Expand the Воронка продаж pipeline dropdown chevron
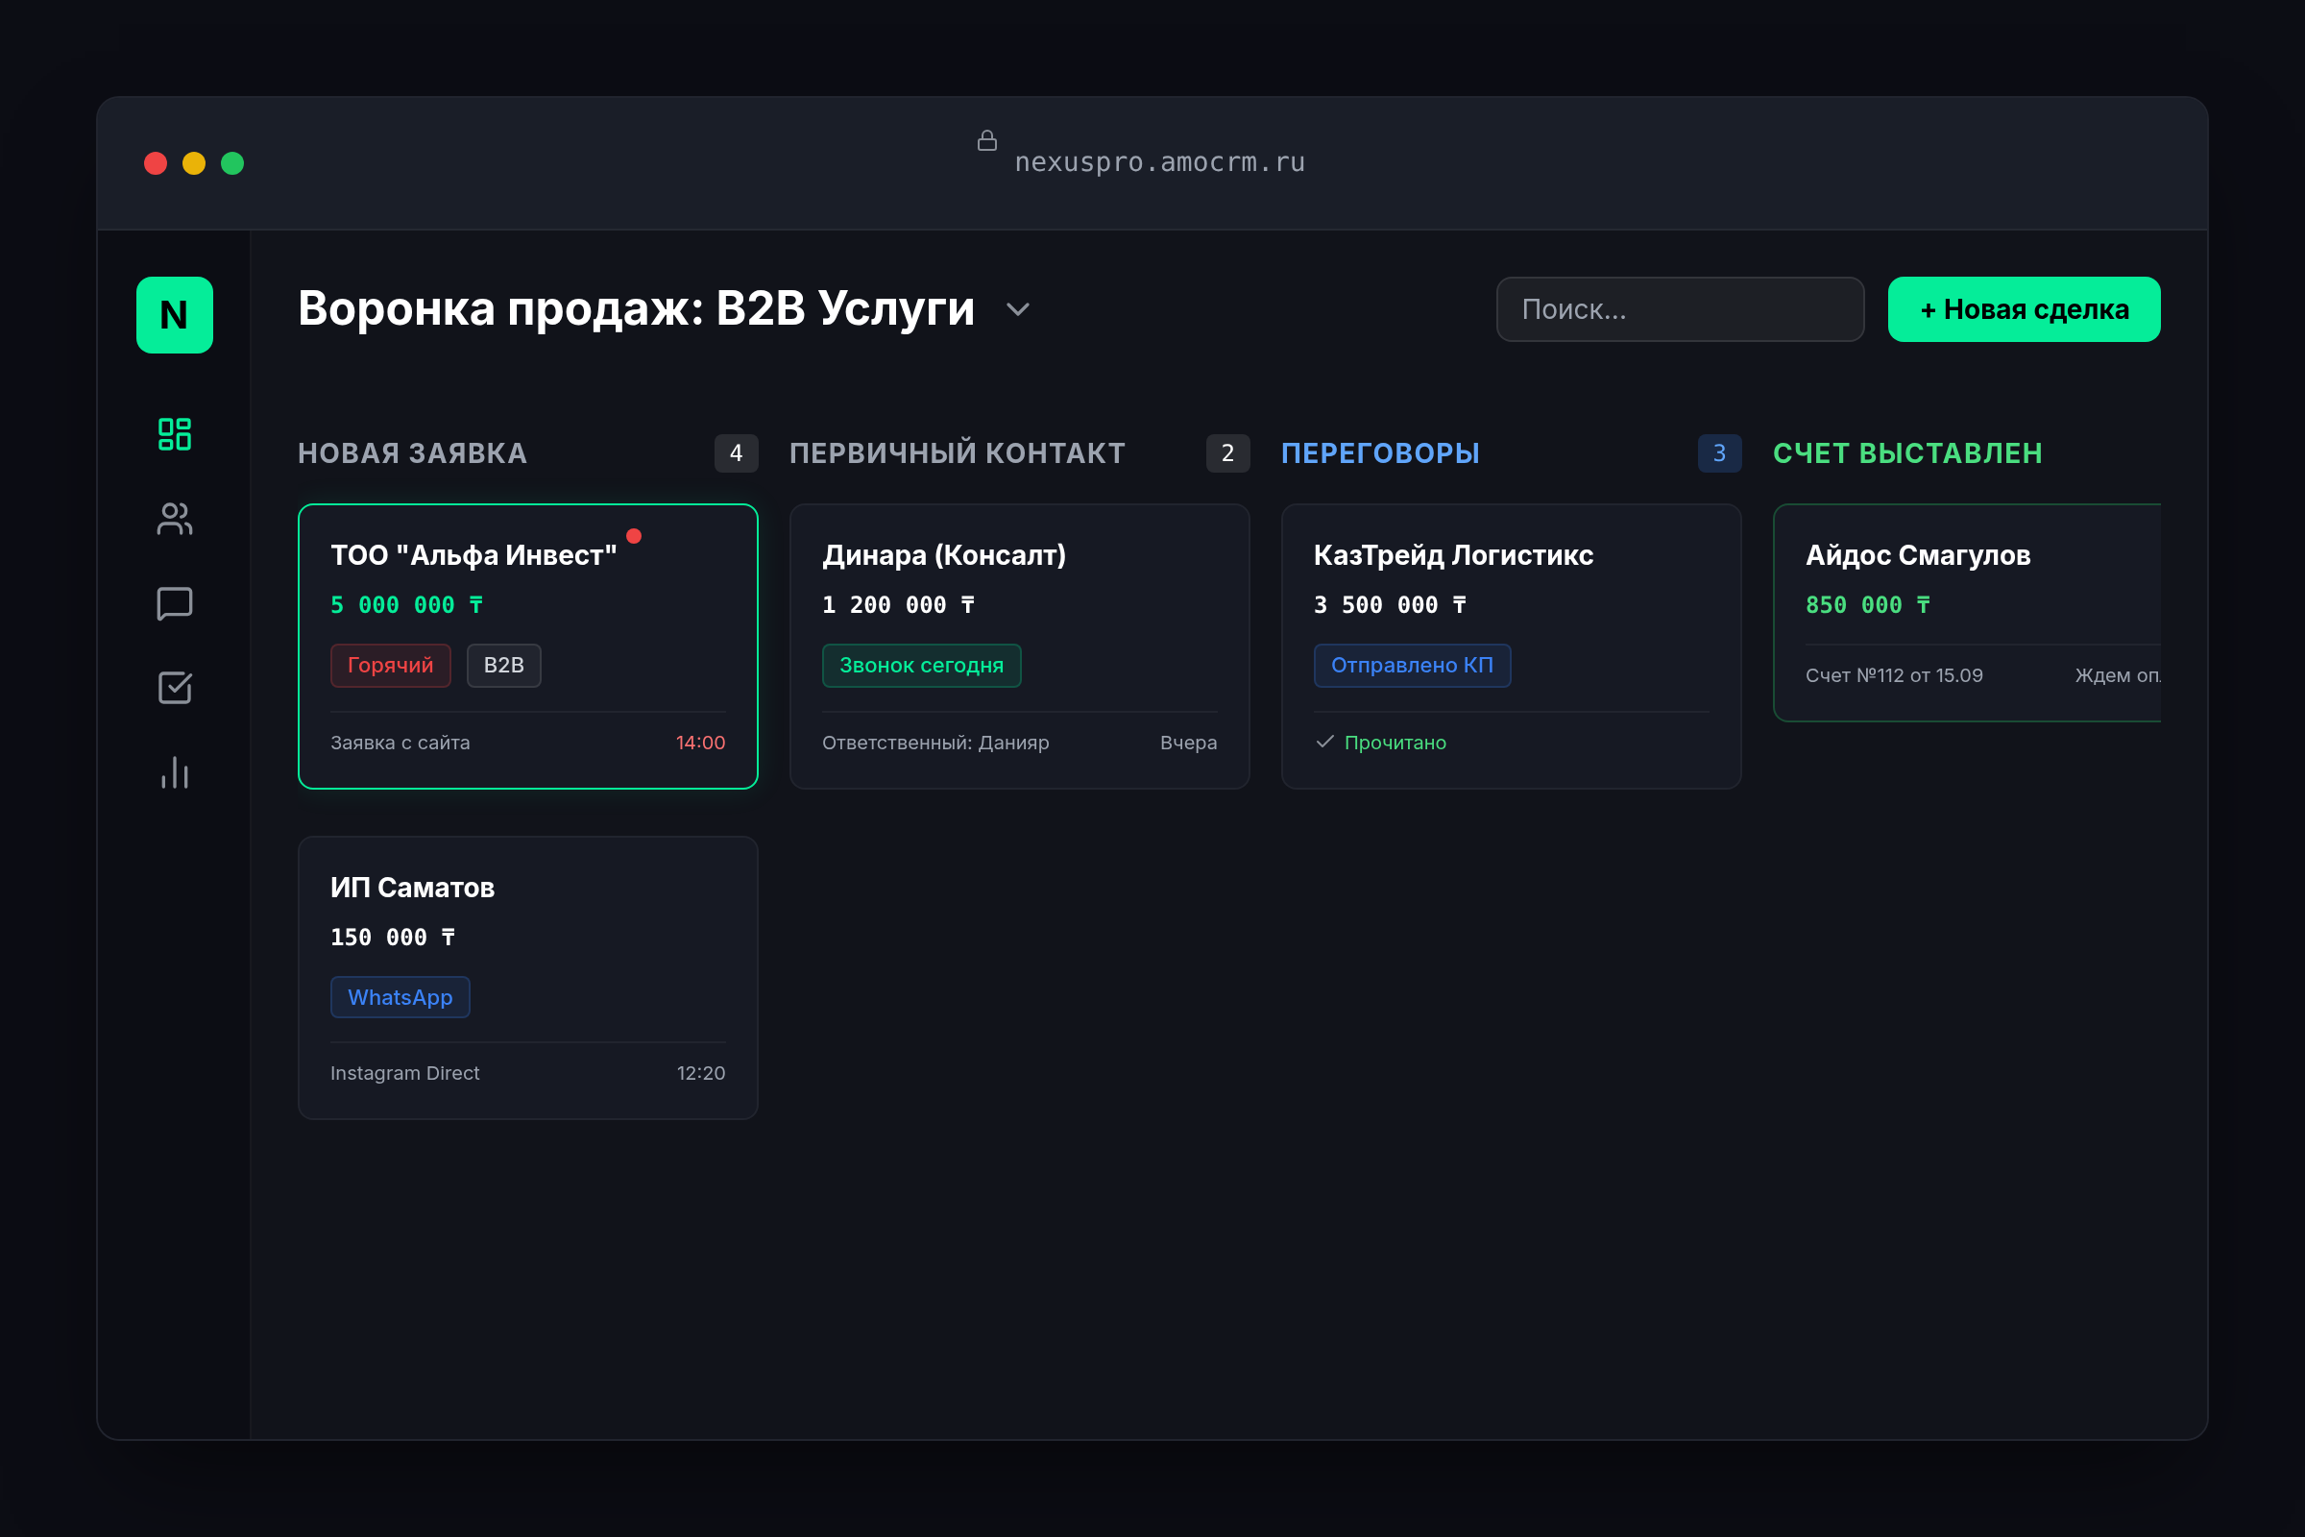Viewport: 2305px width, 1537px height. coord(1018,309)
